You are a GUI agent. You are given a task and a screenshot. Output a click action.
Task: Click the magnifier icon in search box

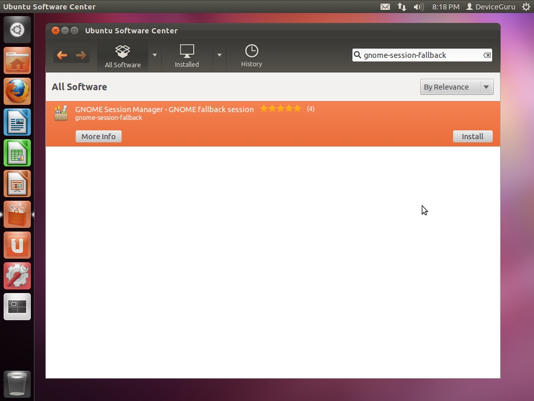tap(357, 55)
